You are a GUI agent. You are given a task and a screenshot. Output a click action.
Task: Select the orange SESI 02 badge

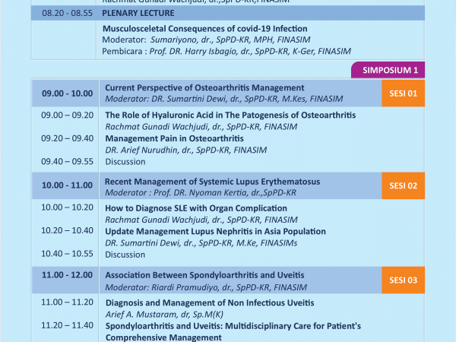[x=403, y=186]
